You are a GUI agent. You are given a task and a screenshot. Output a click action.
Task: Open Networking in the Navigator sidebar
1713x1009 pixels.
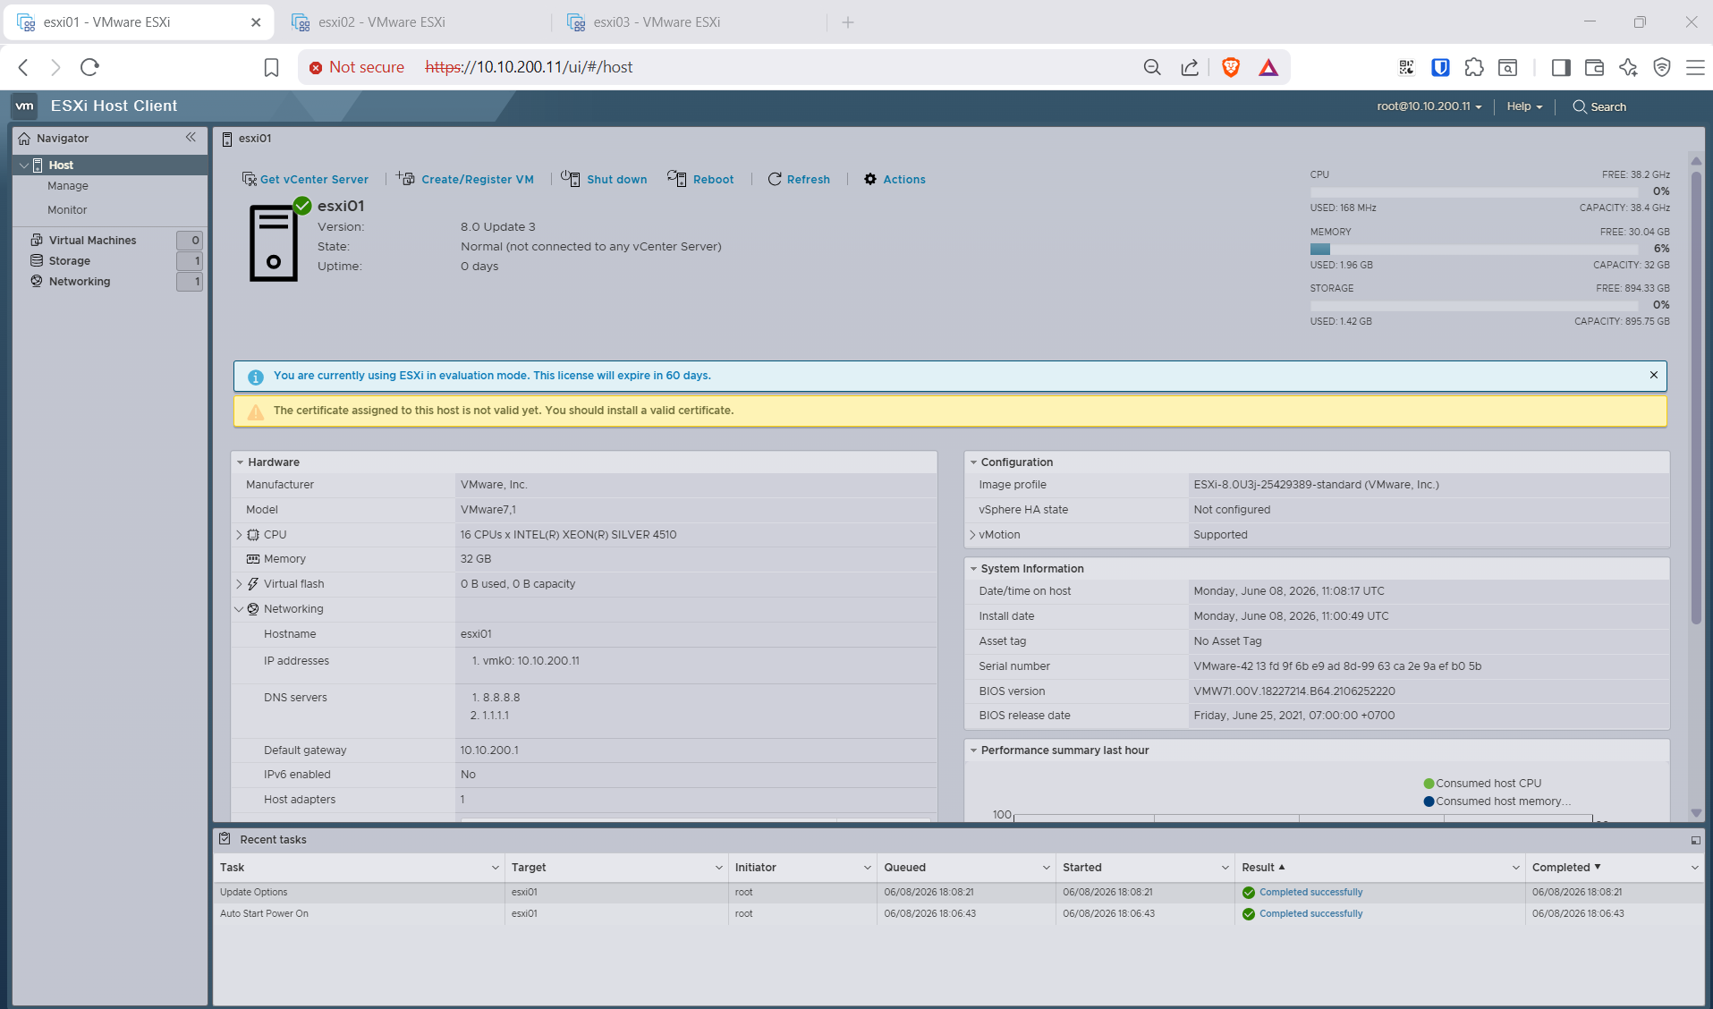coord(80,281)
